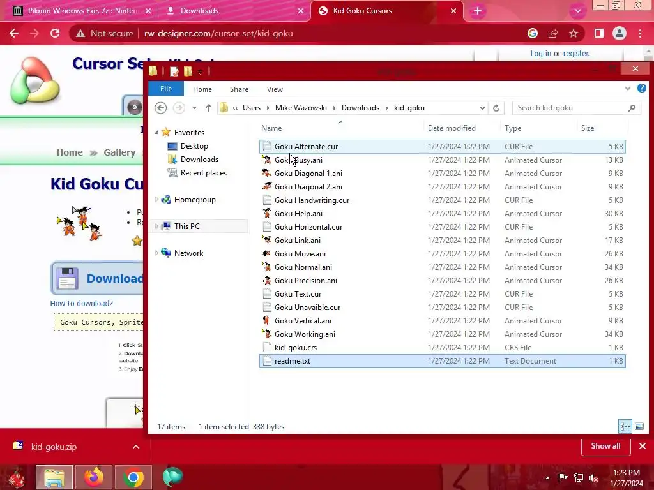654x490 pixels.
Task: Open File Explorer taskbar icon
Action: coord(54,477)
